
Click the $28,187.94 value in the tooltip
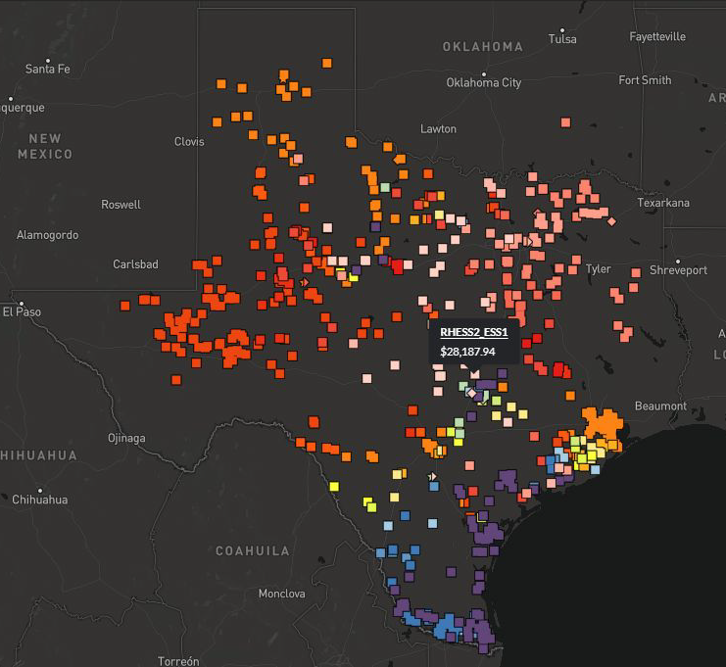[x=467, y=351]
